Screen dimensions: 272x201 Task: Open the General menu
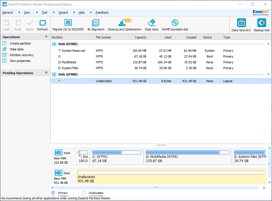click(x=7, y=13)
